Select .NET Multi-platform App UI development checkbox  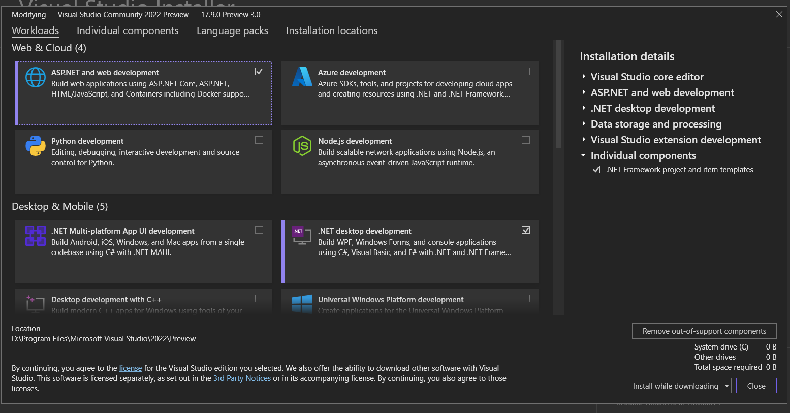pos(259,230)
